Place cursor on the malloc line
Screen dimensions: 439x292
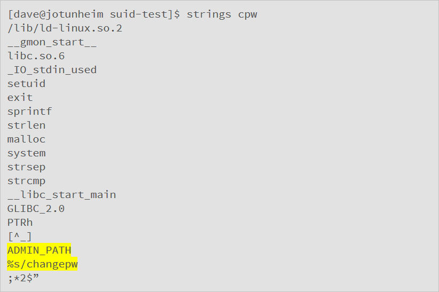[x=26, y=139]
